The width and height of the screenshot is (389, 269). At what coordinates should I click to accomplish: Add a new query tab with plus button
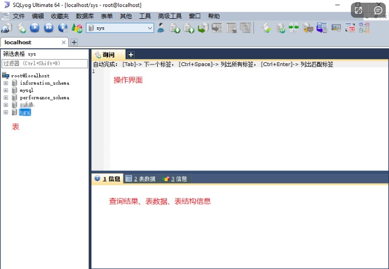[x=131, y=55]
